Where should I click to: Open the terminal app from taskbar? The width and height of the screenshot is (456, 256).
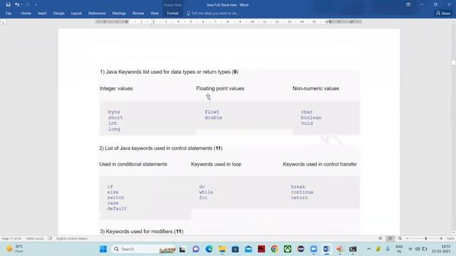(353, 249)
